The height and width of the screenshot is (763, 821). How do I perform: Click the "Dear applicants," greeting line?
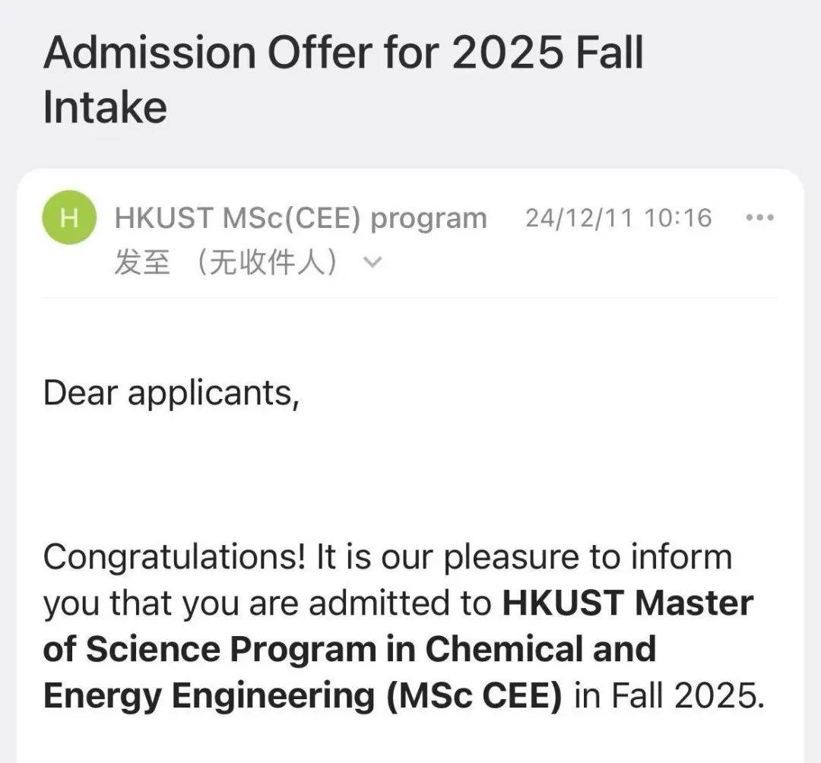tap(171, 393)
